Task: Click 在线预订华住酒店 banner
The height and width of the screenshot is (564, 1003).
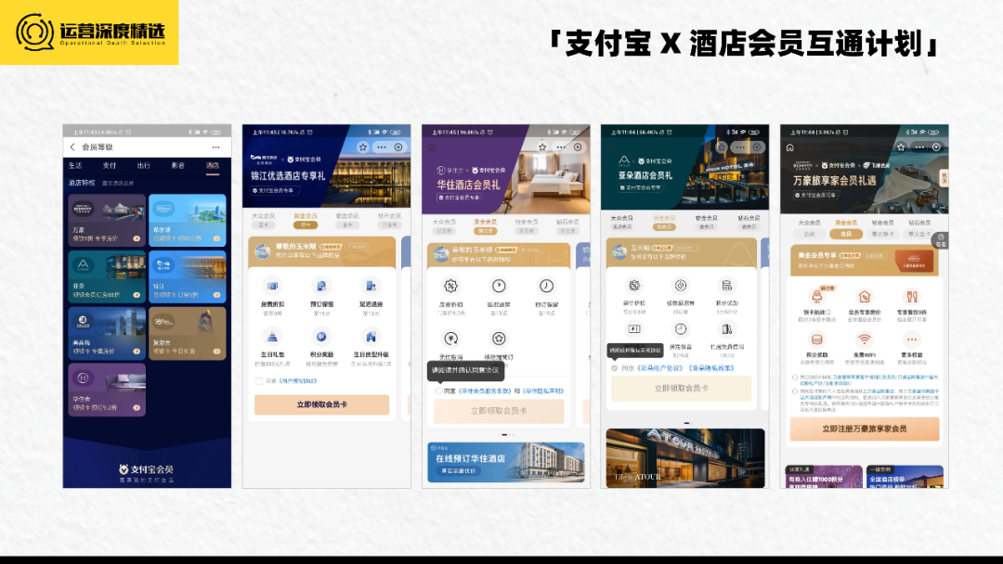Action: pos(506,462)
